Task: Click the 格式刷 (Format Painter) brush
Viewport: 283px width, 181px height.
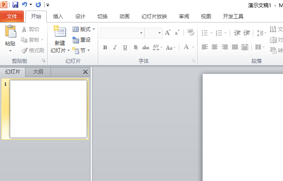Action: 32,50
